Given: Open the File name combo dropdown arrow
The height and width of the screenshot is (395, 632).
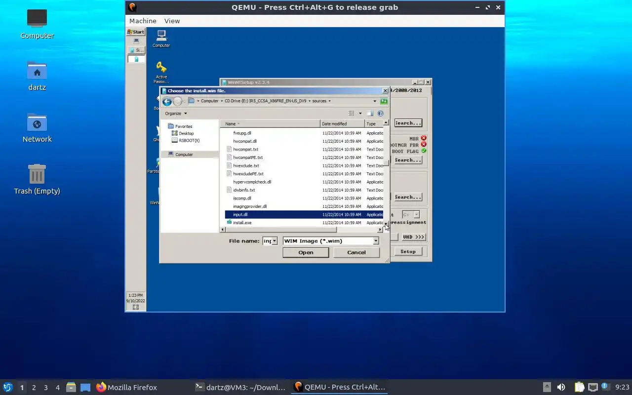Looking at the screenshot, I should coord(275,241).
